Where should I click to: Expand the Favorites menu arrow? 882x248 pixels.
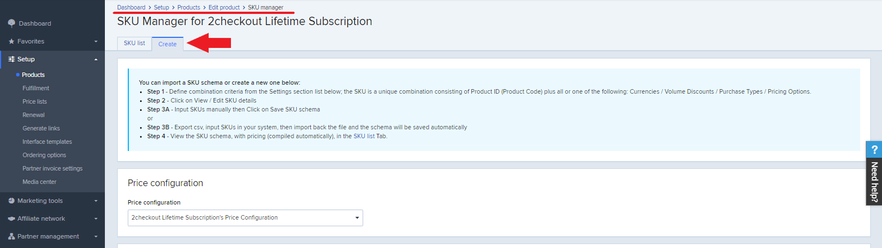point(96,42)
